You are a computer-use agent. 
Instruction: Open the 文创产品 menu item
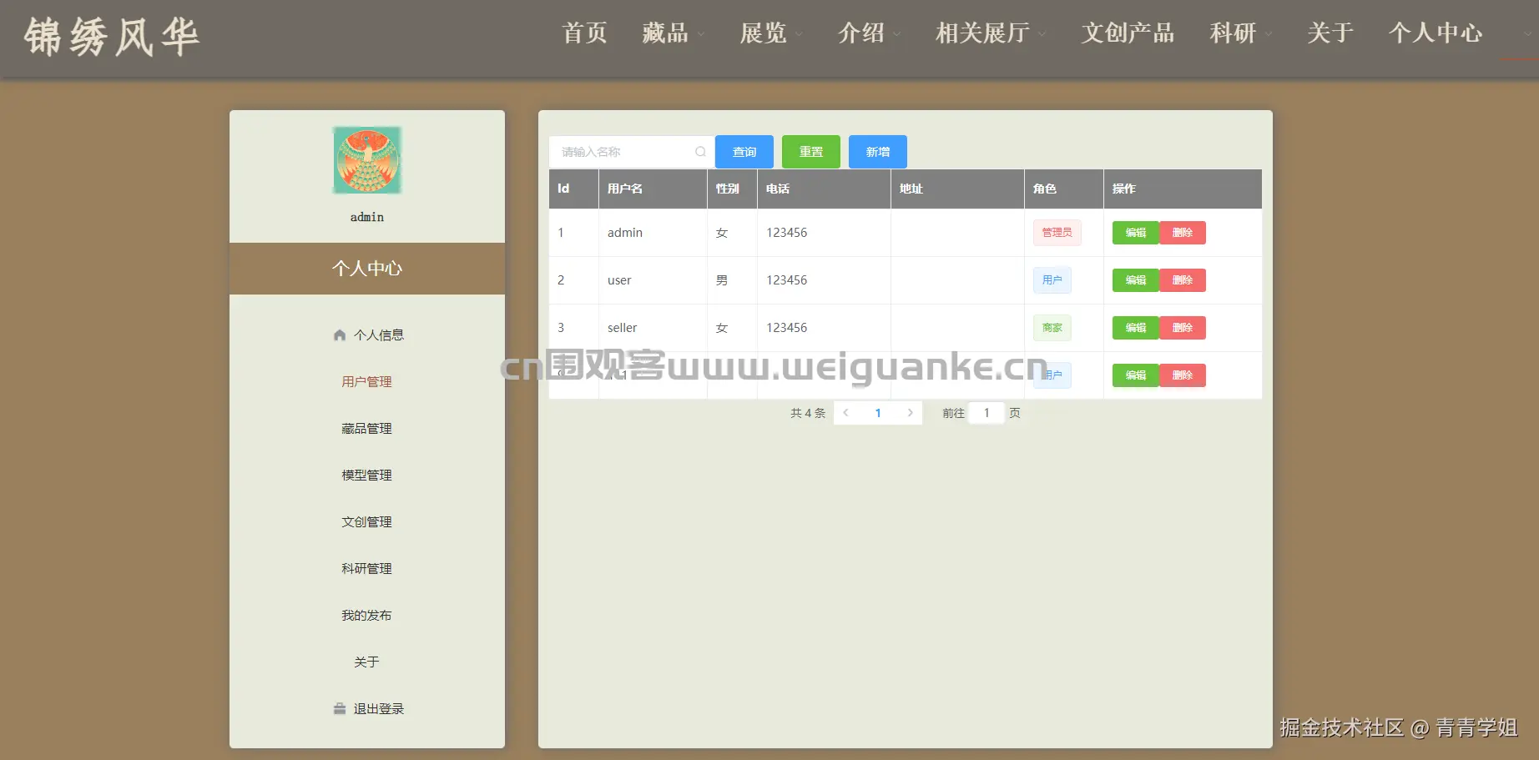pos(1128,34)
